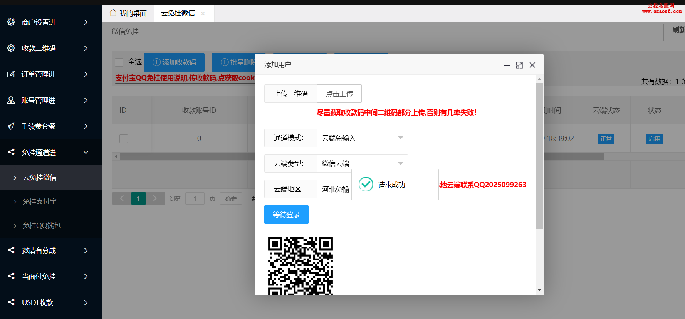Expand the 账号管理 sidebar menu chevron
The image size is (685, 319).
point(86,100)
